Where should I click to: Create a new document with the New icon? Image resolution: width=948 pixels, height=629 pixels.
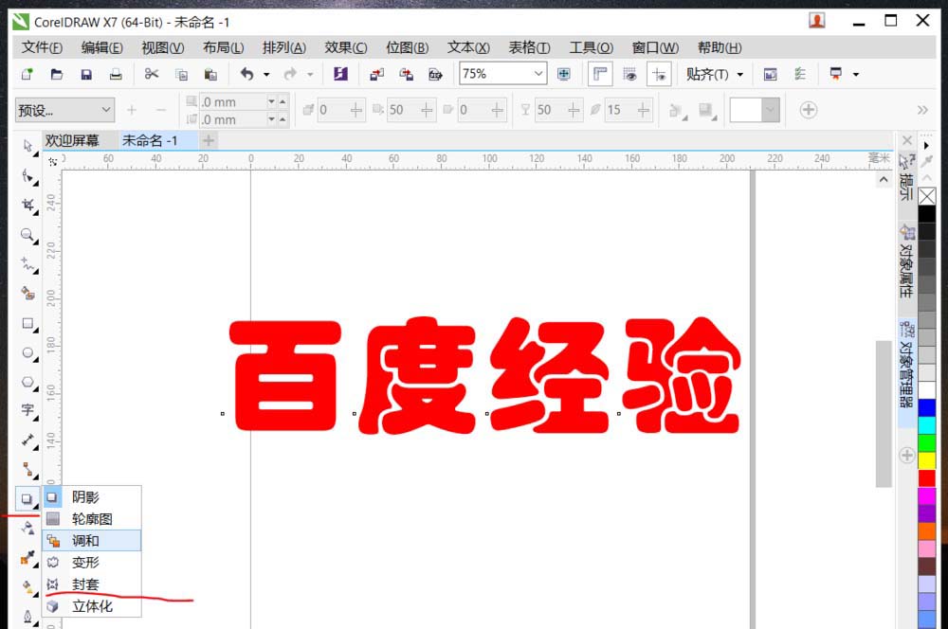click(x=27, y=74)
